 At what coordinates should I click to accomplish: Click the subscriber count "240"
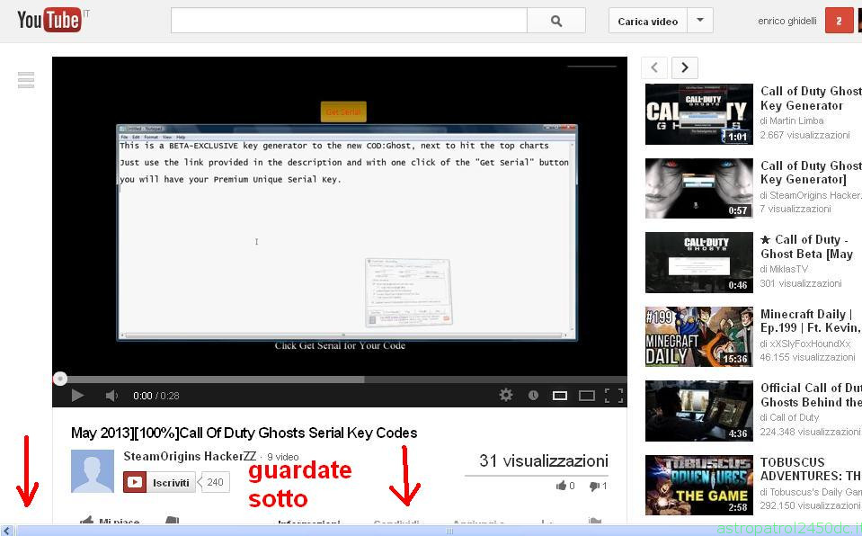point(215,482)
